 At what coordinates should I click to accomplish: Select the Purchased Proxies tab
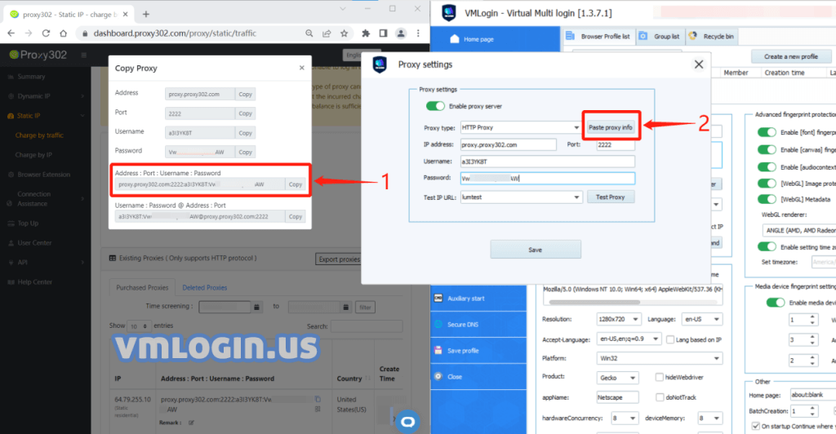tap(142, 287)
